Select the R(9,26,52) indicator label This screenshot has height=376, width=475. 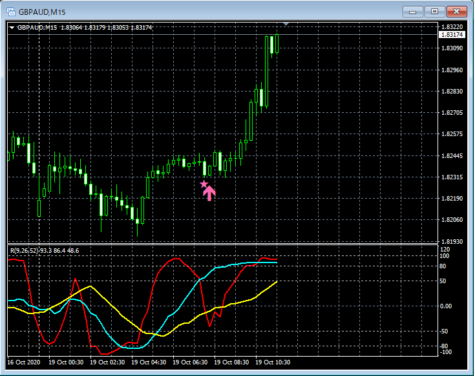click(25, 251)
